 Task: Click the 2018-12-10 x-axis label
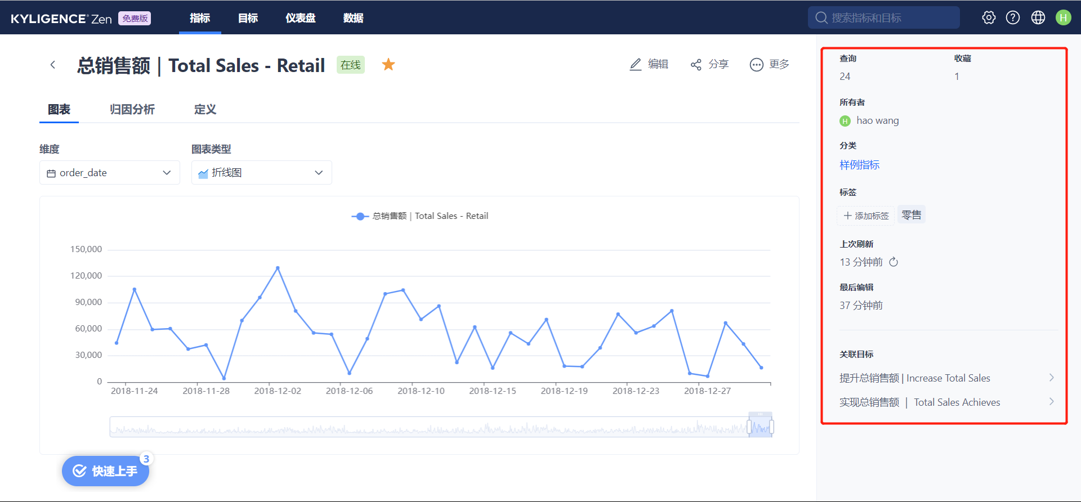click(x=421, y=391)
